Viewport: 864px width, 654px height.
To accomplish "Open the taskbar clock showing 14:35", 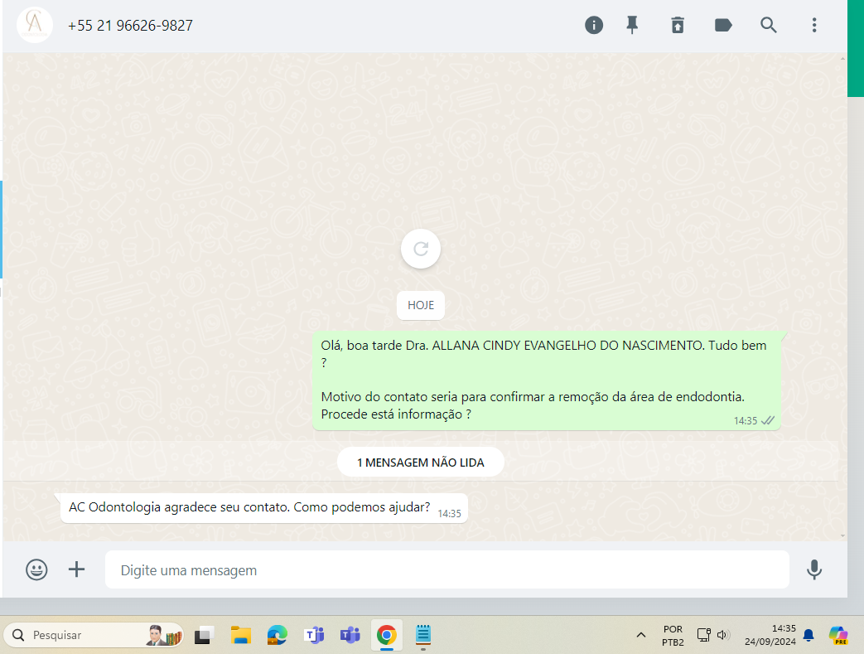I will coord(770,635).
